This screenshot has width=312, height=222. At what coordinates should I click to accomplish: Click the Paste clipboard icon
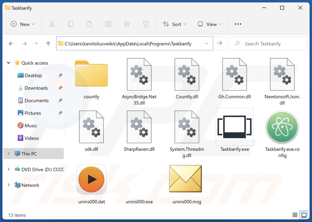coord(89,24)
